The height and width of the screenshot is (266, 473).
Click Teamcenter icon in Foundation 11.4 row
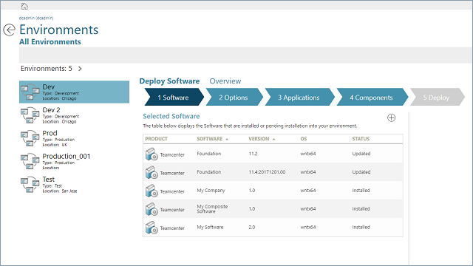pos(152,172)
